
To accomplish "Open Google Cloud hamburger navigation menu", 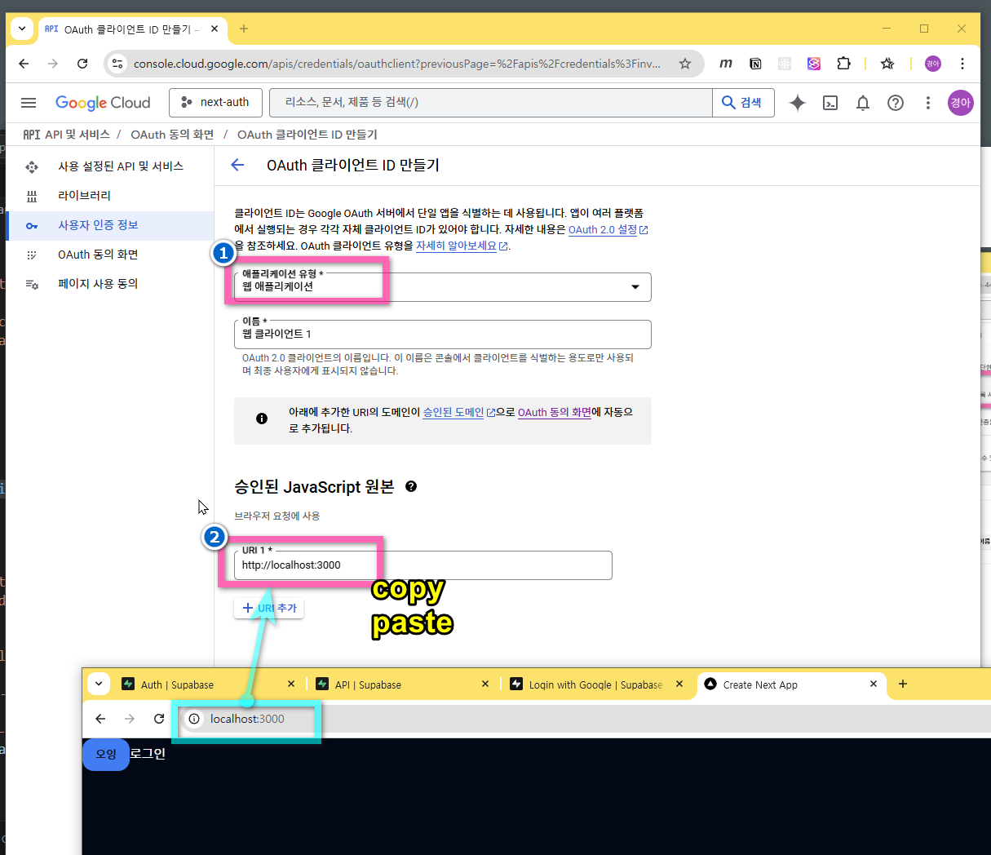I will coord(29,103).
